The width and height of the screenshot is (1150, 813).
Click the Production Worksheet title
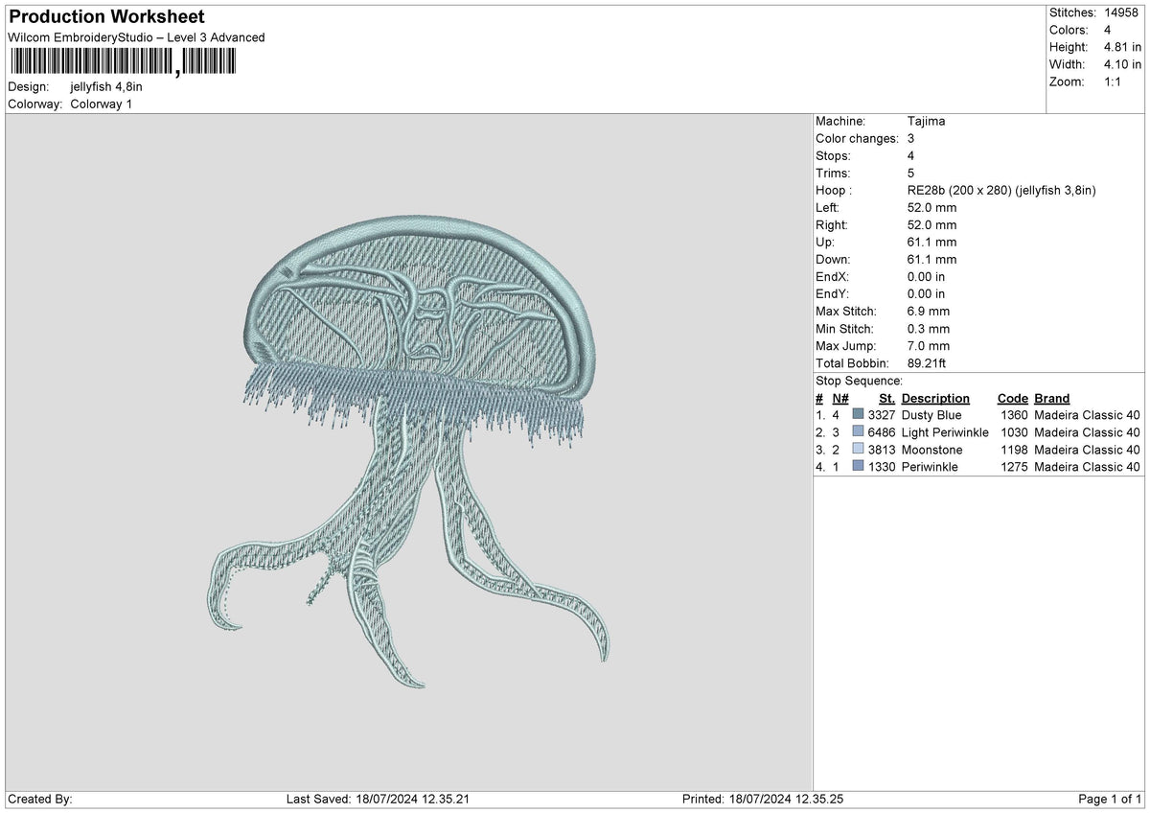105,16
